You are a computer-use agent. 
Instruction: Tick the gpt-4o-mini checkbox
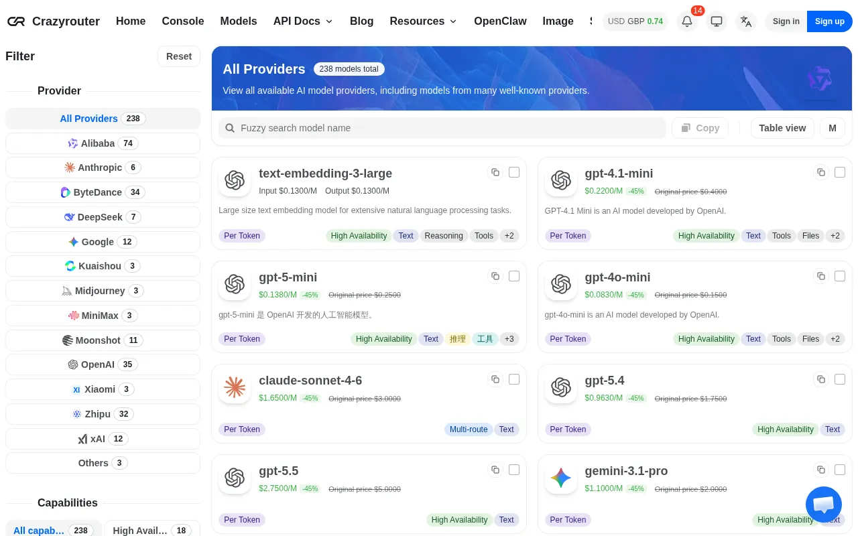[840, 276]
